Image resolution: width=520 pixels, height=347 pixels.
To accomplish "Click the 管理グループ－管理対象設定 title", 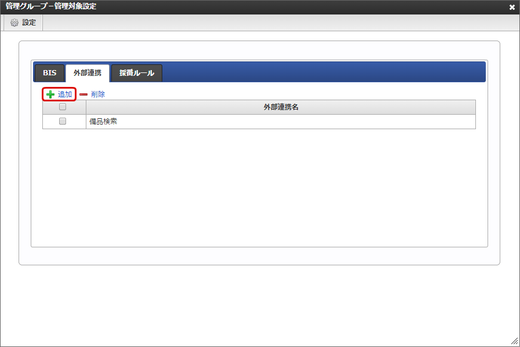I will (x=51, y=6).
